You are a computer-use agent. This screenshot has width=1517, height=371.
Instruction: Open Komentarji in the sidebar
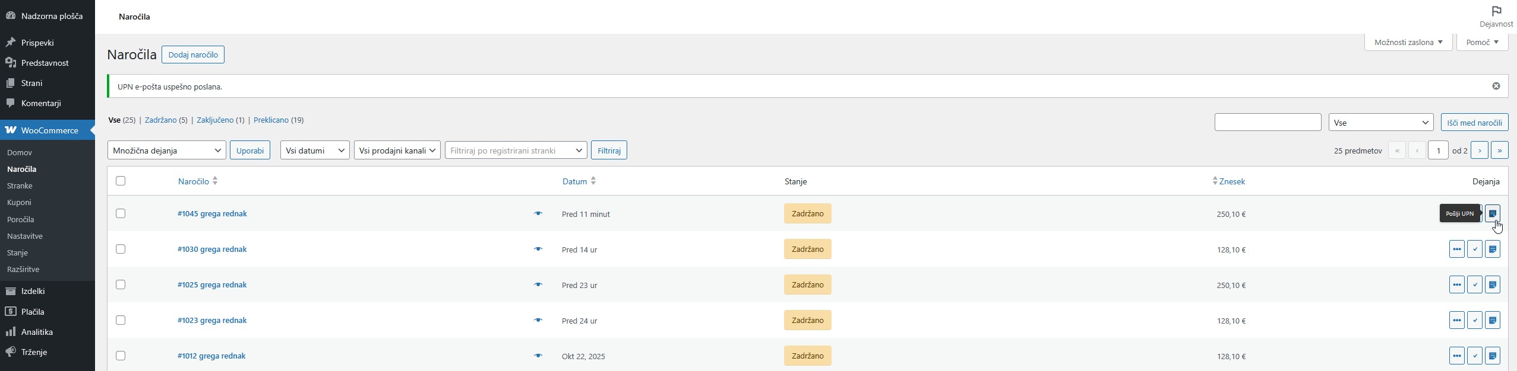point(48,103)
